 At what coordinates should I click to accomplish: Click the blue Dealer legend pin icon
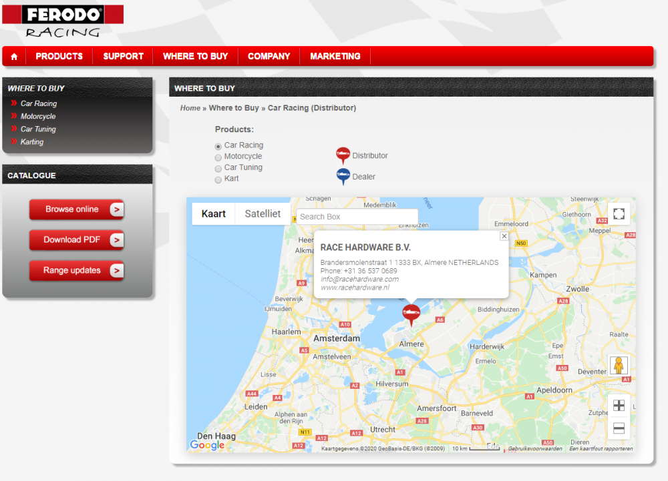coord(343,176)
